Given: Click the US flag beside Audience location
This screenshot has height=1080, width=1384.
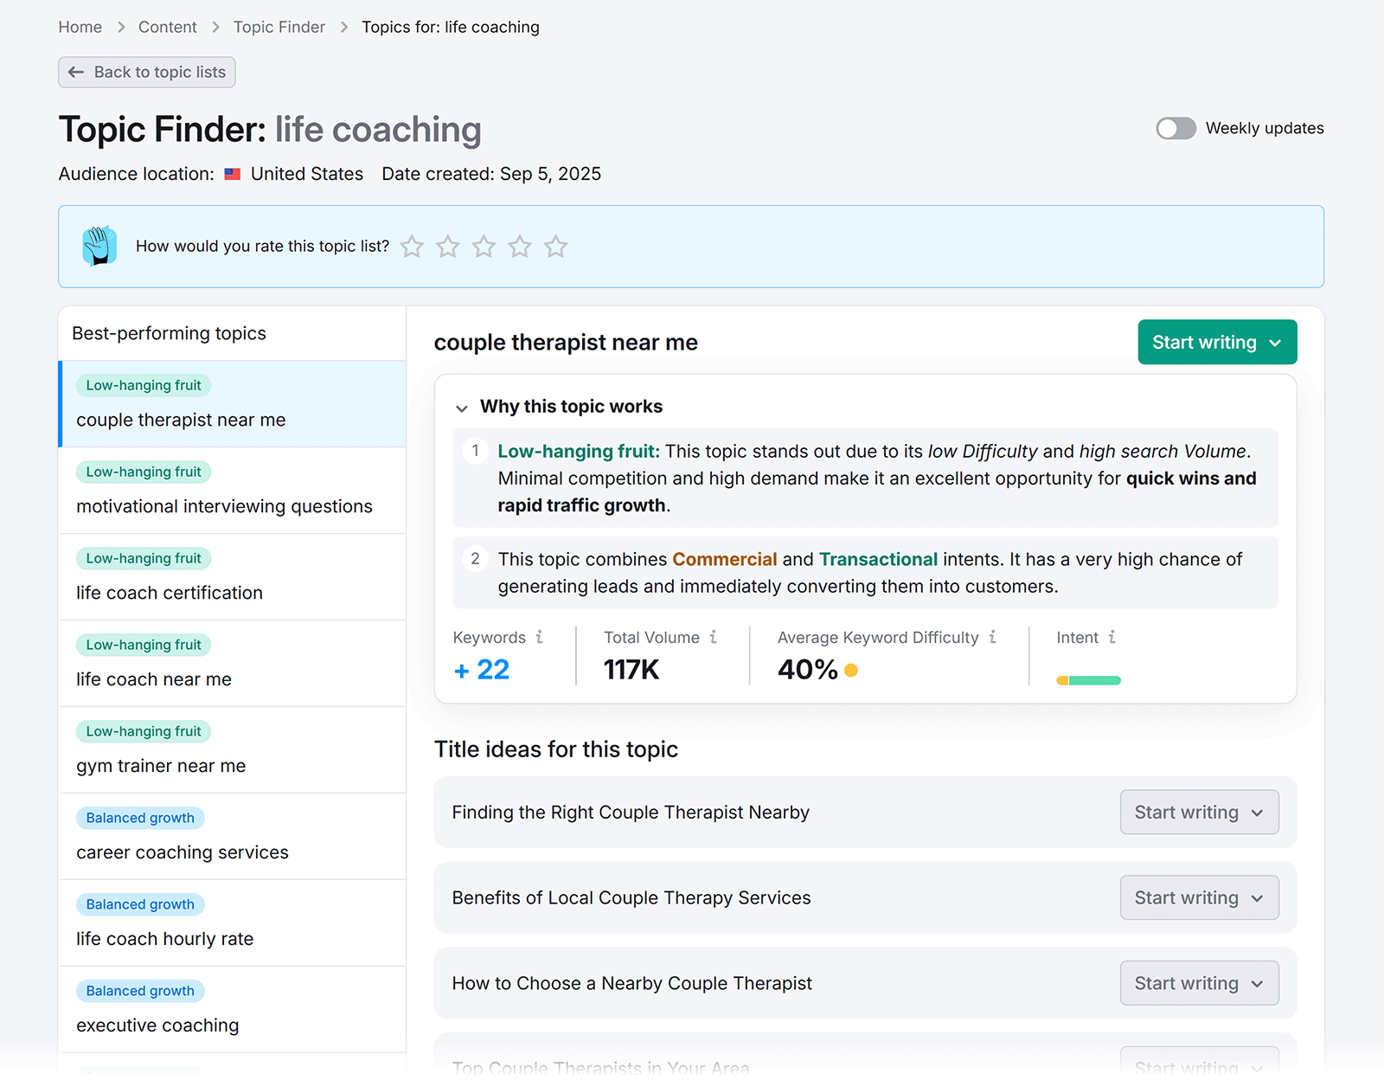Looking at the screenshot, I should point(232,173).
